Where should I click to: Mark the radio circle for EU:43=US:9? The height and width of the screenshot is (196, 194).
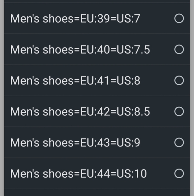(x=179, y=142)
